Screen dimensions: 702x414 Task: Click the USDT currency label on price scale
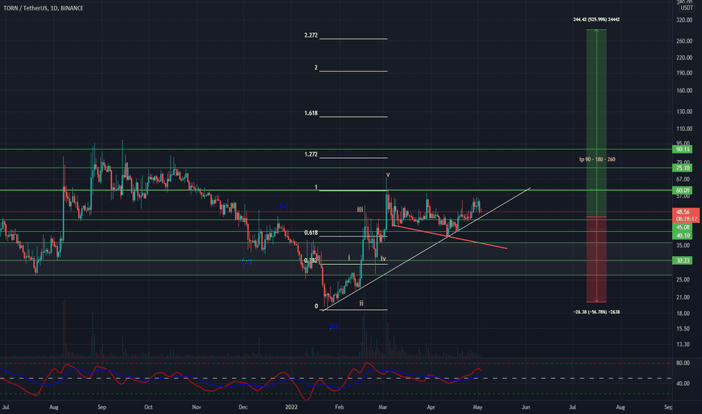point(686,8)
